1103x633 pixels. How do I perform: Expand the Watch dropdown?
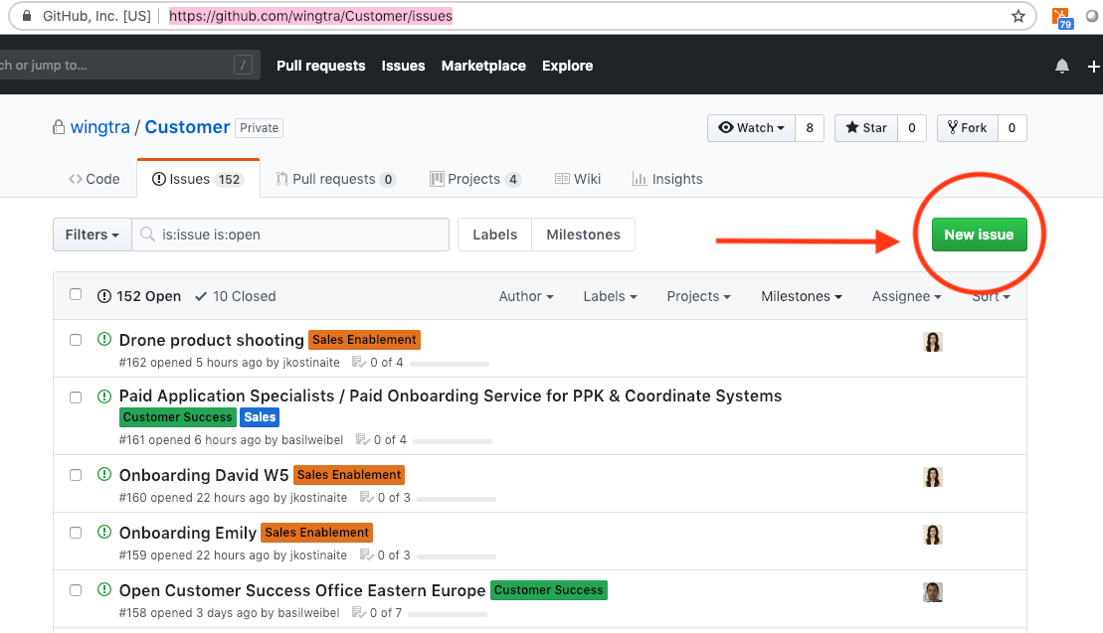point(752,127)
